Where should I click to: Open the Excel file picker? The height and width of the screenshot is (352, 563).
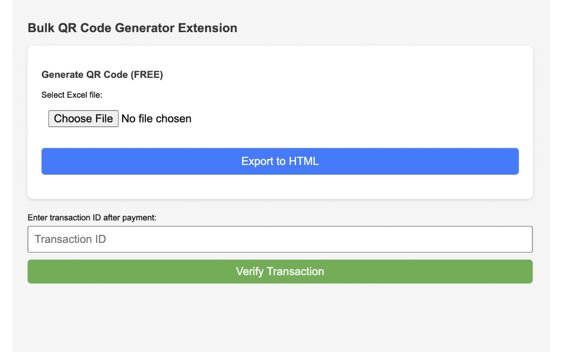pos(83,118)
